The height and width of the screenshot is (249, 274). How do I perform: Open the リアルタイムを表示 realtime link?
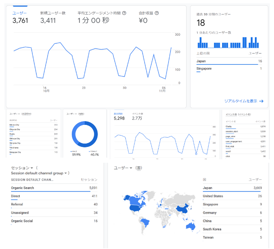coord(241,101)
